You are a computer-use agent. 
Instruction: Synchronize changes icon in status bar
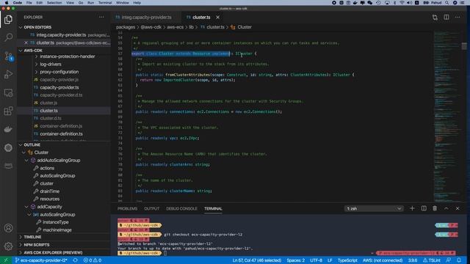click(75, 260)
